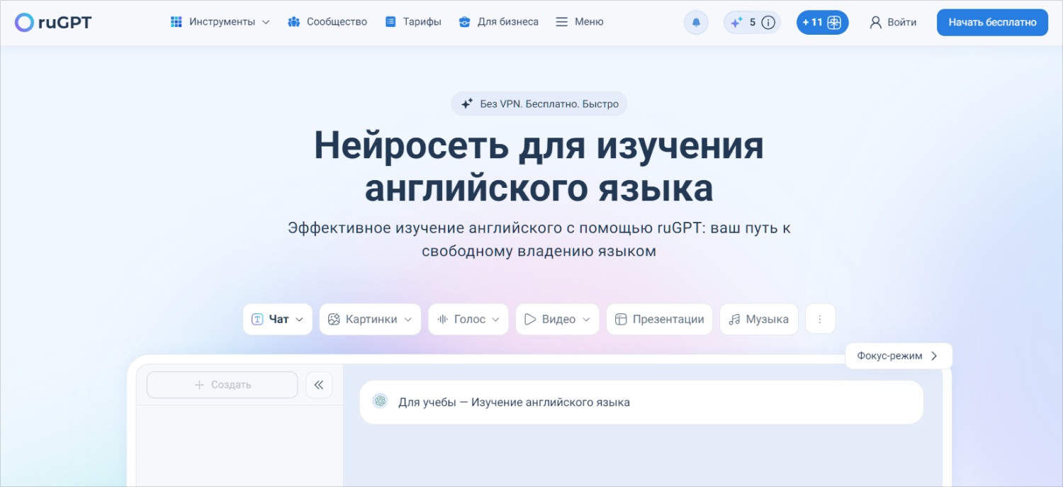Click the three-dots more tools button

click(820, 319)
